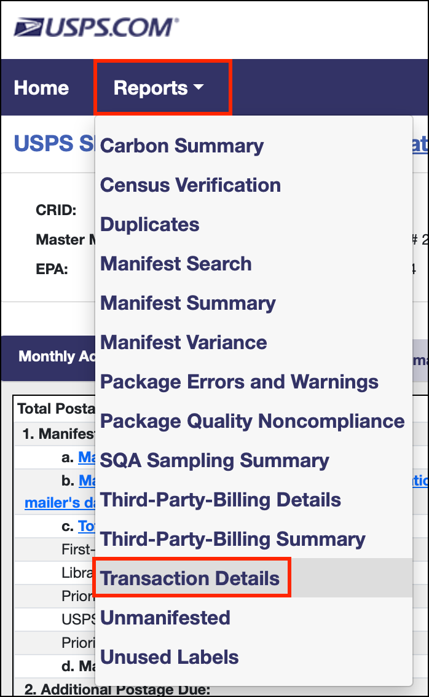Choose Manifest Search in Reports menu
The height and width of the screenshot is (697, 429).
coord(176,264)
